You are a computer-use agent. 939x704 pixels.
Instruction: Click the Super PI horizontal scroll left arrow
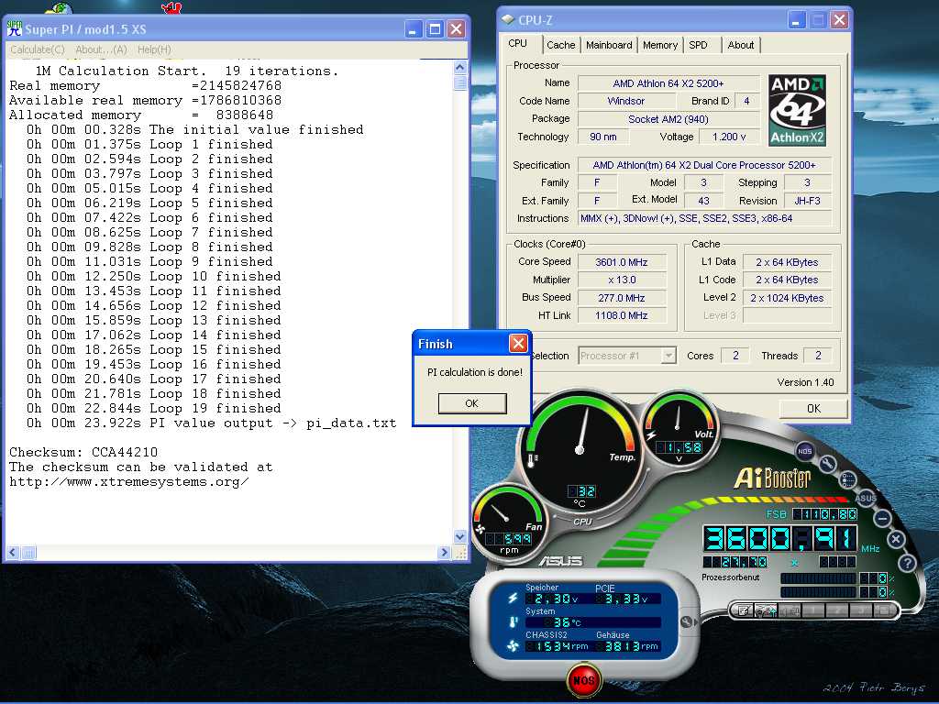(x=13, y=553)
